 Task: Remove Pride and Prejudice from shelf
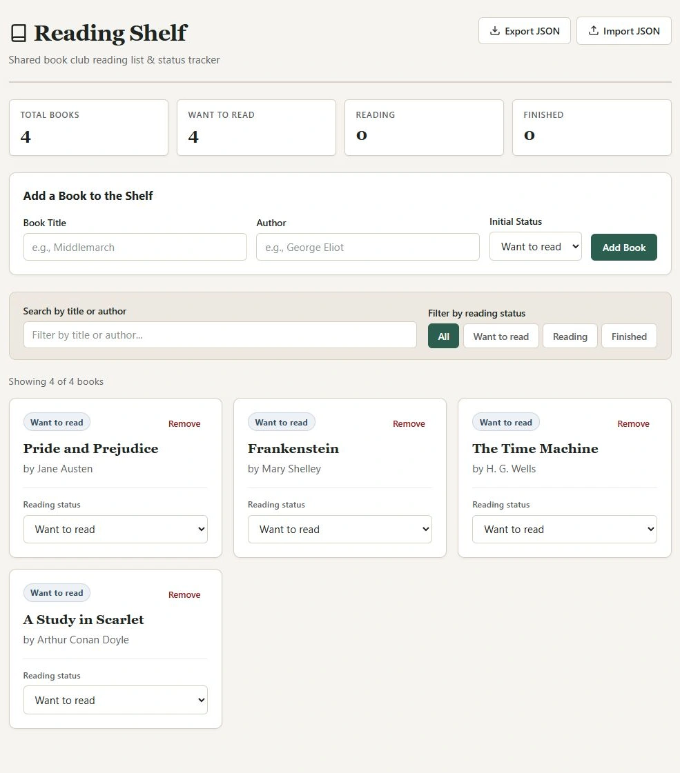click(184, 423)
